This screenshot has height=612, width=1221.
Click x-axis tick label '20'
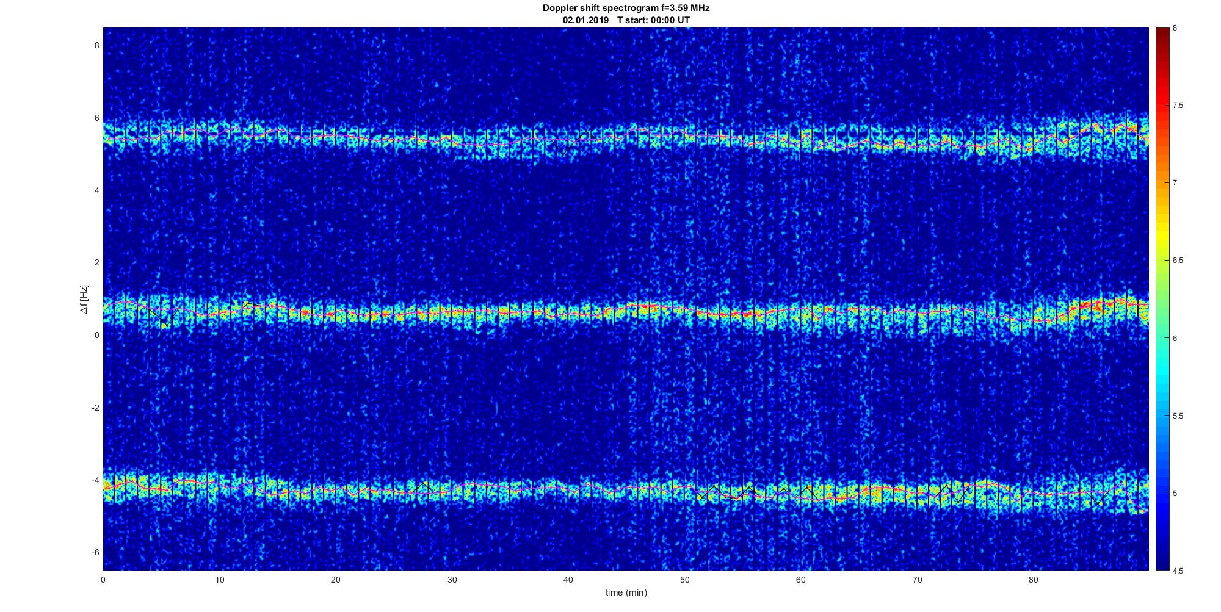click(x=336, y=580)
